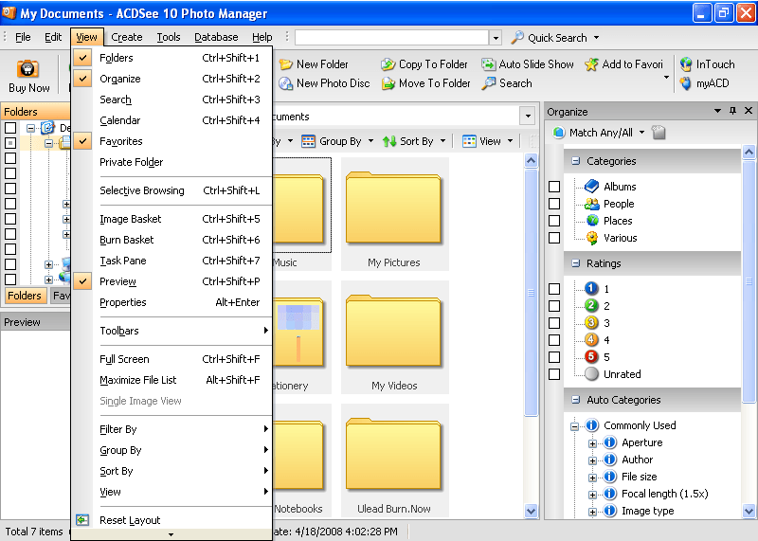Select the My Videos folder thumbnail
Screen dimensions: 758x541
pyautogui.click(x=394, y=337)
